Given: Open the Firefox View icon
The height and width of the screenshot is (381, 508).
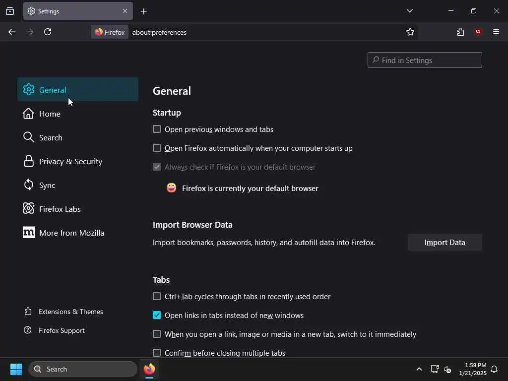Looking at the screenshot, I should coord(10,11).
